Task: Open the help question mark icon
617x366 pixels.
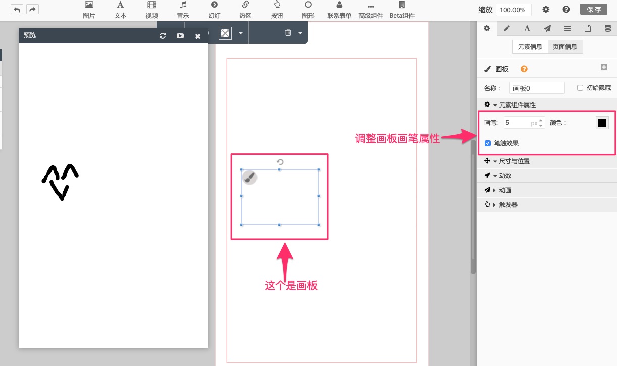Action: point(566,10)
